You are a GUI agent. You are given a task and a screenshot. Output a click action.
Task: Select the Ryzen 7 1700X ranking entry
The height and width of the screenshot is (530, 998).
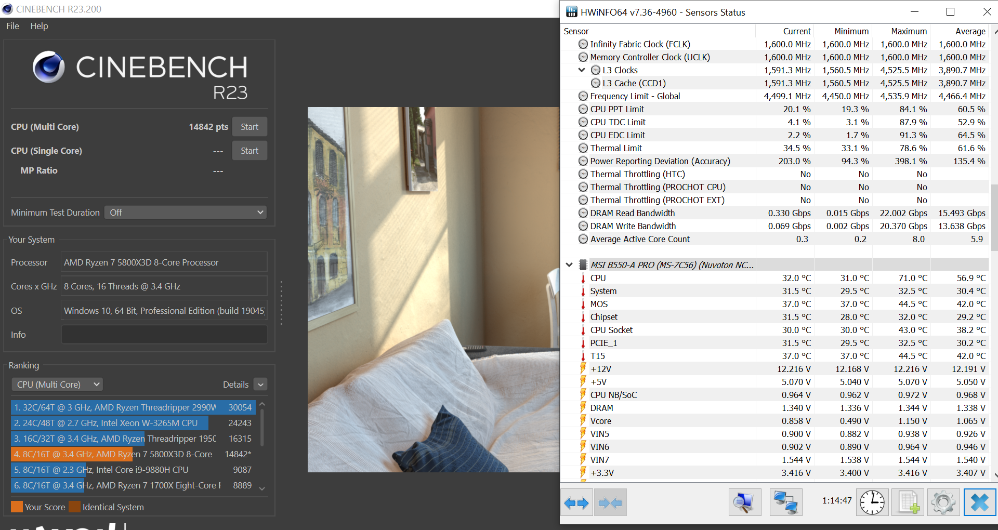[x=132, y=485]
